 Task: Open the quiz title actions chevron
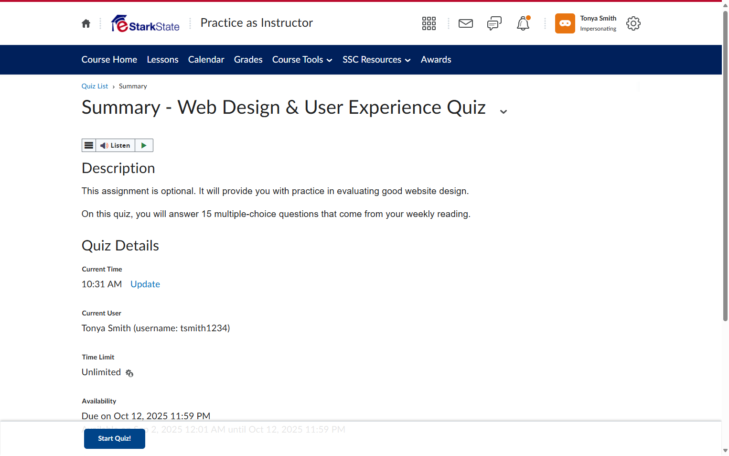click(x=504, y=111)
